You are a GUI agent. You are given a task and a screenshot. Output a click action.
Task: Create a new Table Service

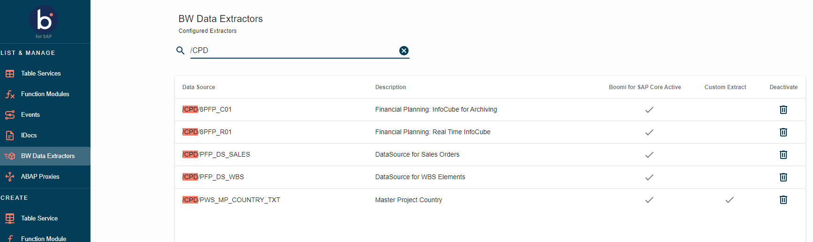[39, 219]
